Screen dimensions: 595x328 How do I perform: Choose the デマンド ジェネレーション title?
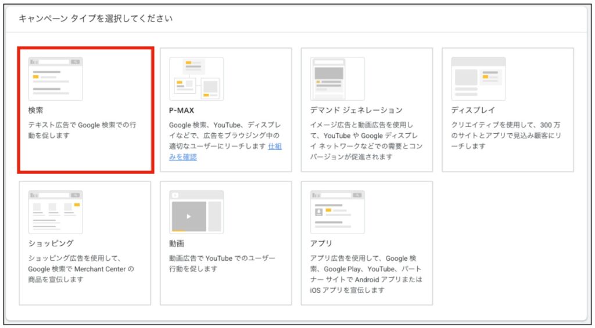click(356, 110)
